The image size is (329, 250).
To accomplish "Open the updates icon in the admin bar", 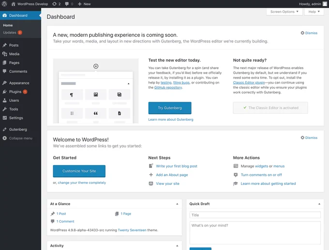I will point(54,4).
